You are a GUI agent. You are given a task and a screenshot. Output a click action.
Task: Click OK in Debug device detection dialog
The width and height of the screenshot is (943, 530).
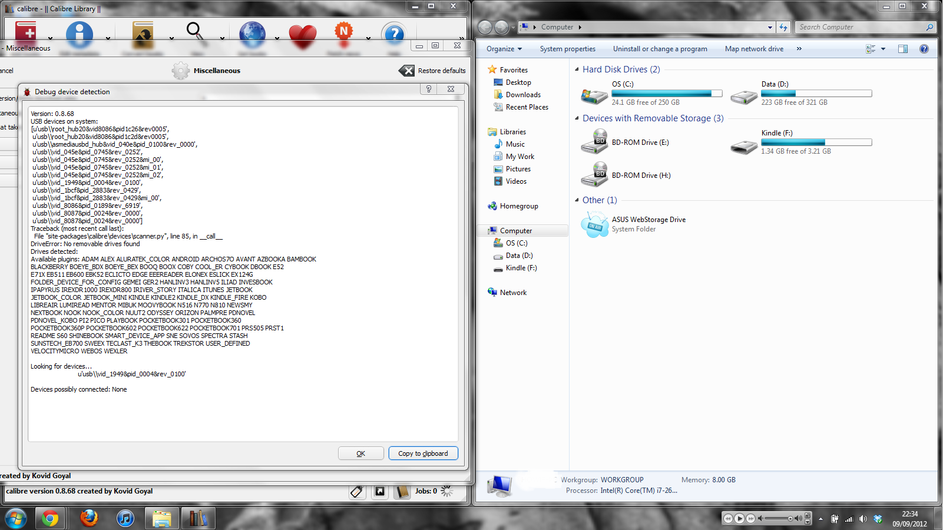click(x=361, y=453)
